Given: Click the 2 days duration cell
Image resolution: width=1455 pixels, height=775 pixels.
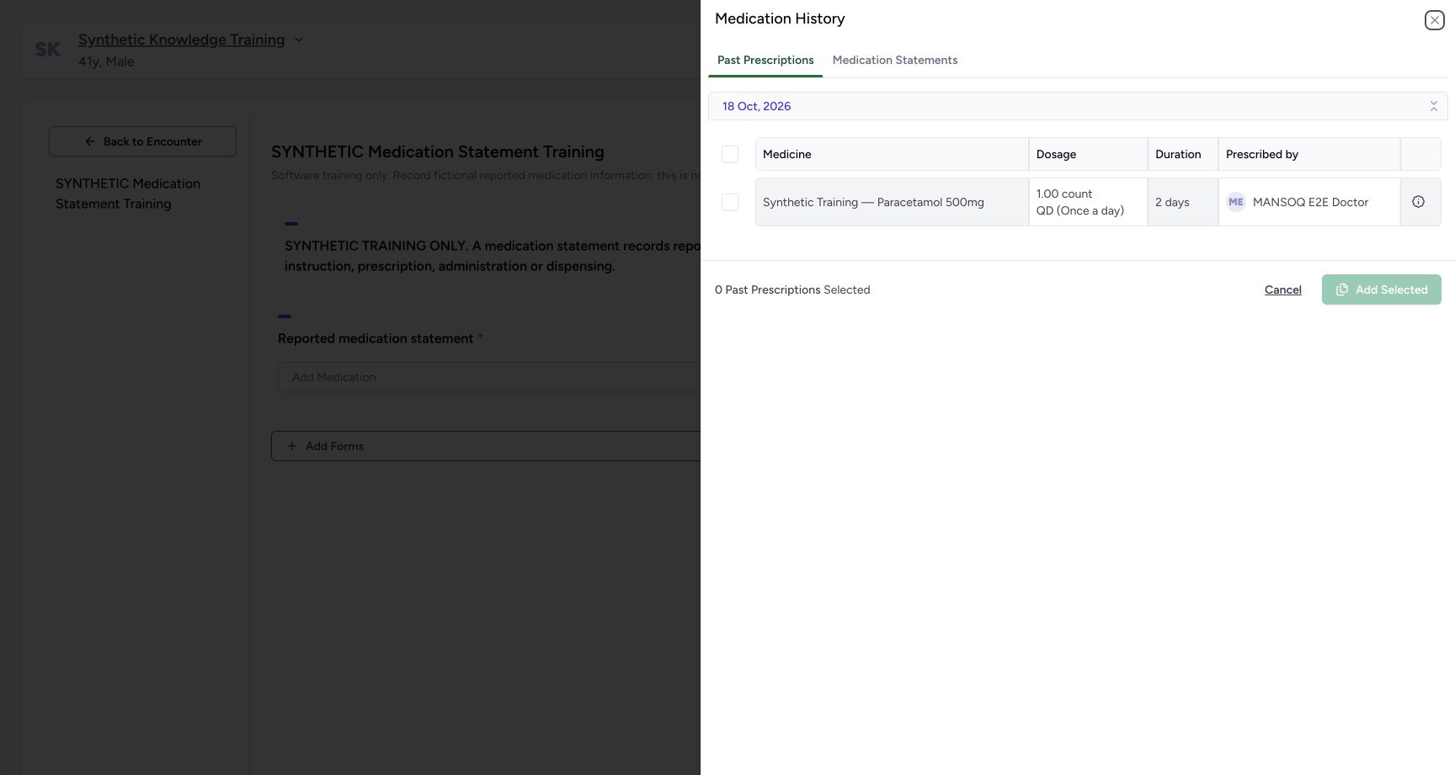Looking at the screenshot, I should pos(1182,202).
